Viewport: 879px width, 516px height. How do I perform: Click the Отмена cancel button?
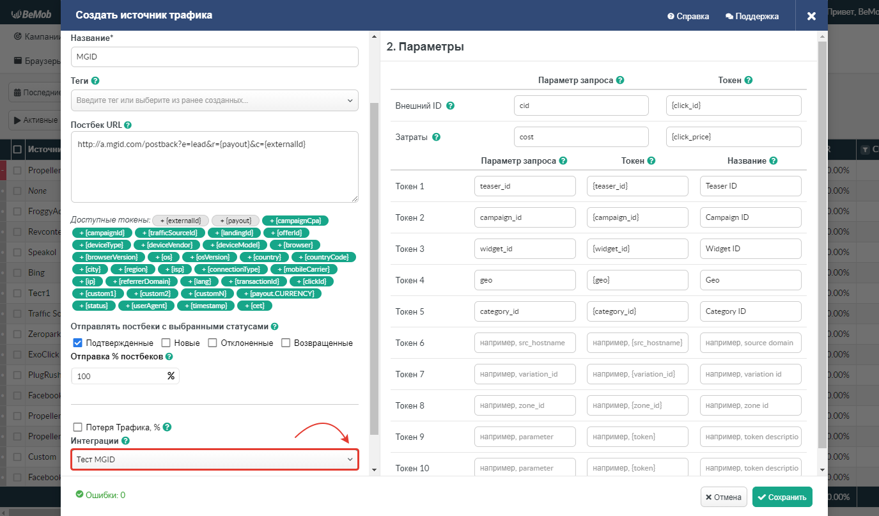coord(724,497)
